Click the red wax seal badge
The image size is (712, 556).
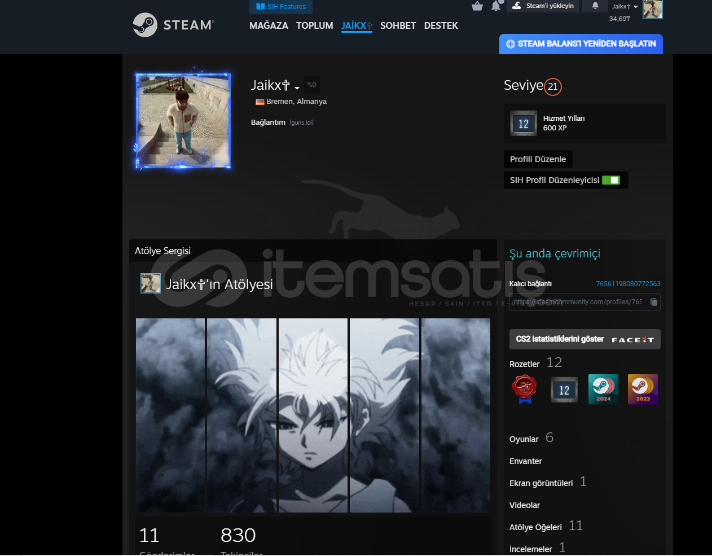coord(525,389)
